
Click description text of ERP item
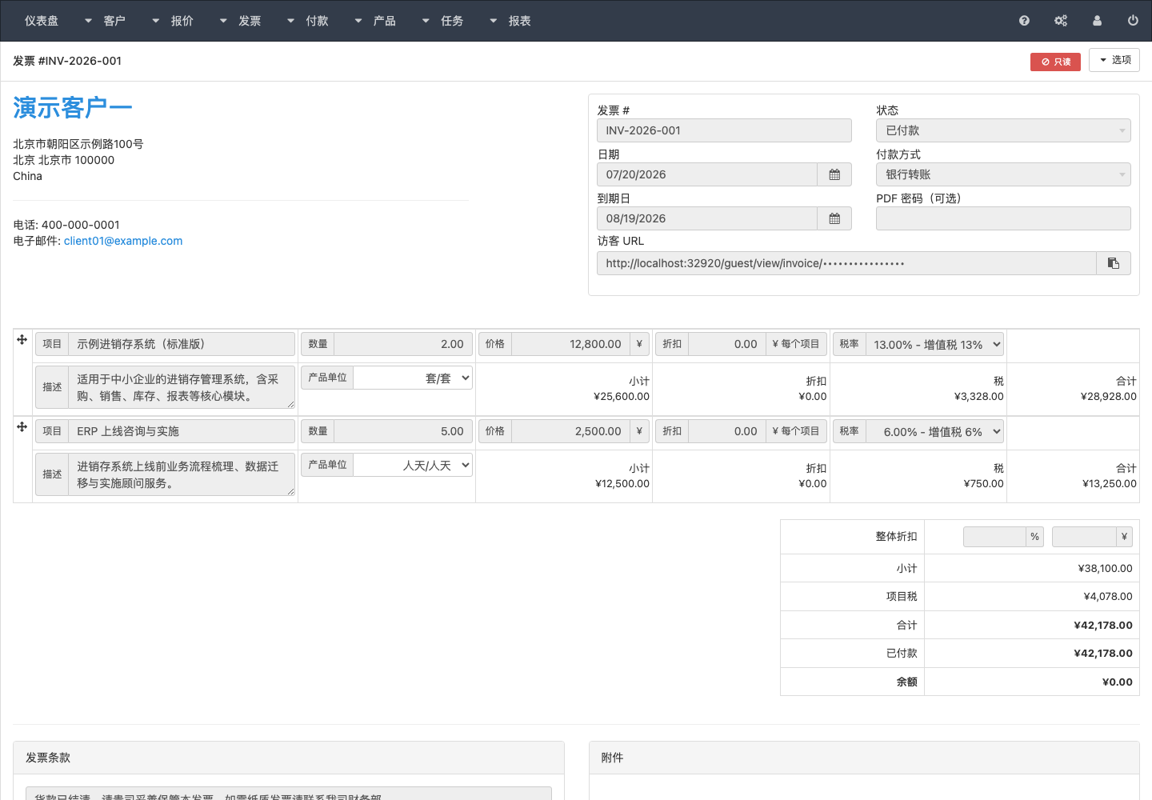coord(182,474)
